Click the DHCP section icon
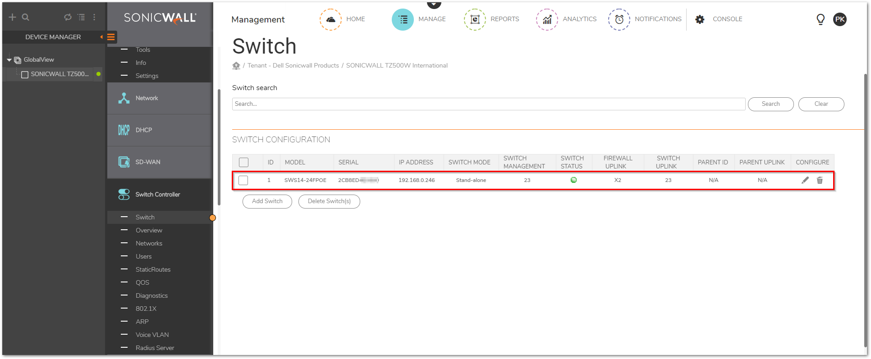Screen dimensions: 871x359 (x=124, y=130)
